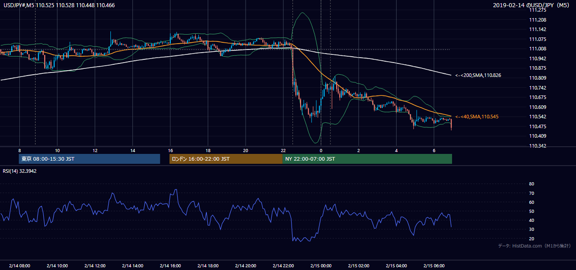Click price level 111.142 on the axis
Image resolution: width=576 pixels, height=270 pixels.
[x=537, y=29]
